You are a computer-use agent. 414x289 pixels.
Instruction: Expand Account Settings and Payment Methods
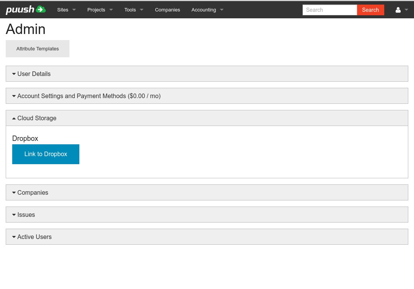click(x=89, y=96)
